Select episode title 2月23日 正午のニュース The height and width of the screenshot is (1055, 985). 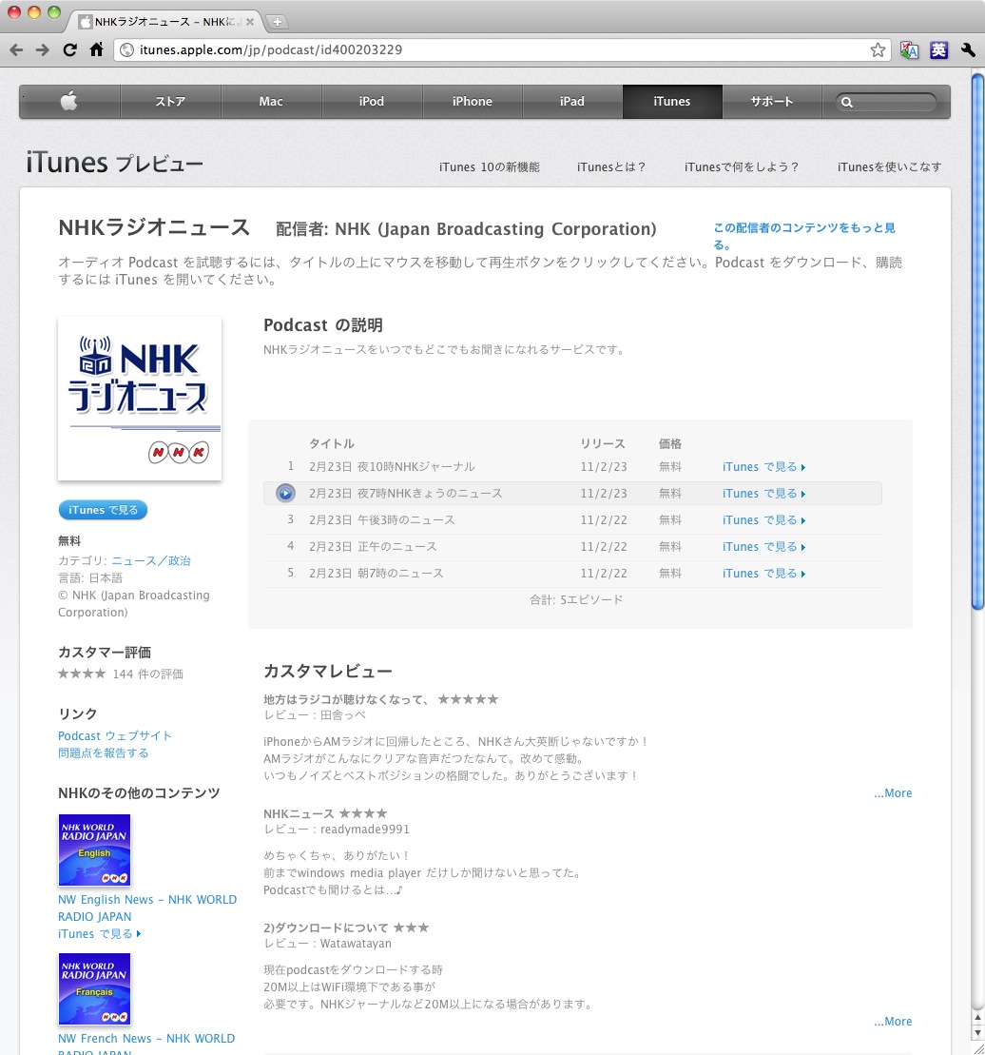click(x=373, y=547)
